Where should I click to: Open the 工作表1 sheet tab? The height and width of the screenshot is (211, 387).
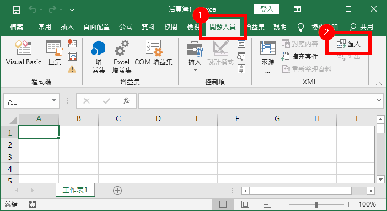point(75,190)
